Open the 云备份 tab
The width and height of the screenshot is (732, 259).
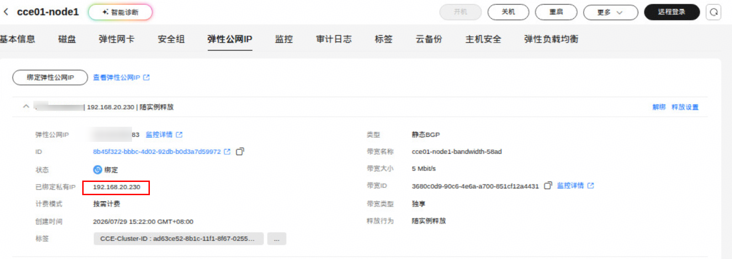tap(429, 39)
